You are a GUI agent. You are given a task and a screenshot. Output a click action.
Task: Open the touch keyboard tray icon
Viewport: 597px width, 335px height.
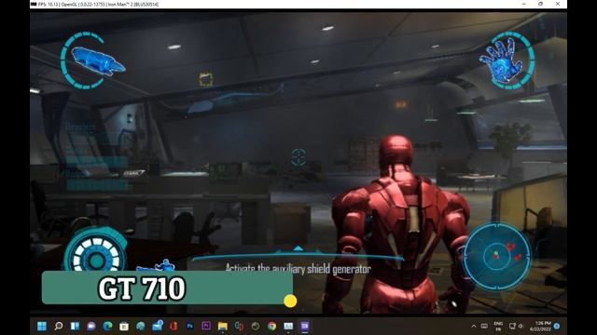[x=484, y=326]
